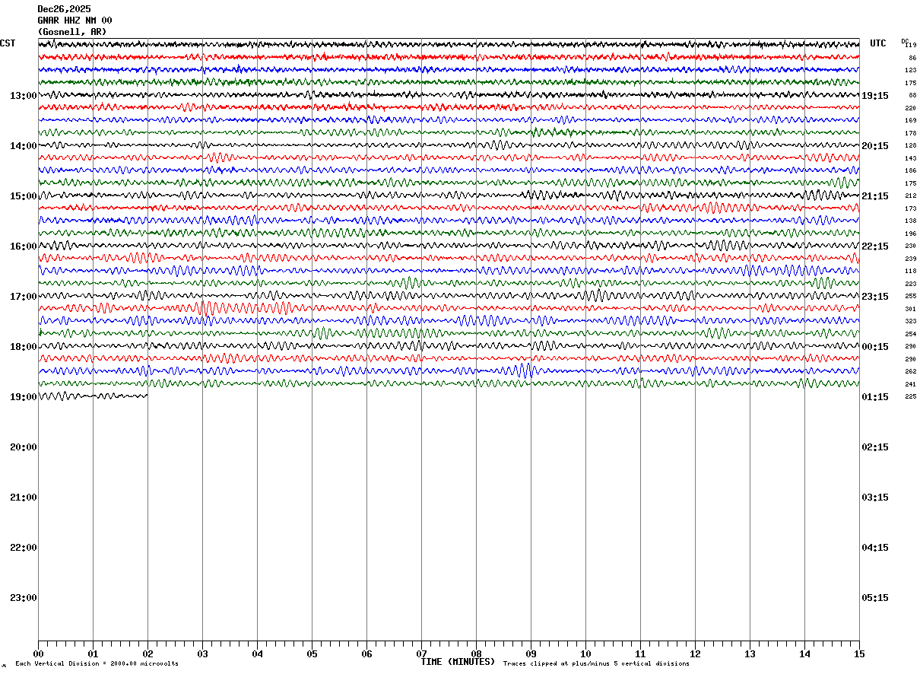Click the 04:15 UTC time label
Screen dimensions: 920x674
pyautogui.click(x=875, y=548)
